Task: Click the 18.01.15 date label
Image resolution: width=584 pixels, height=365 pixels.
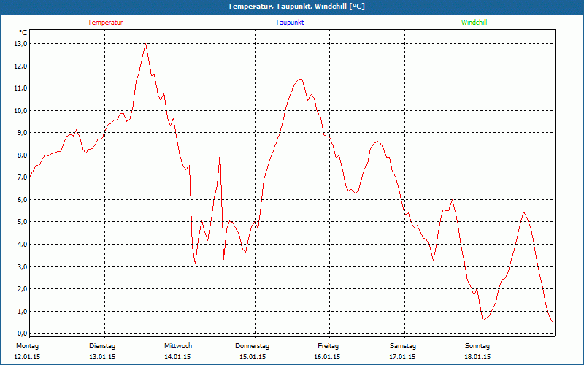Action: 477,357
